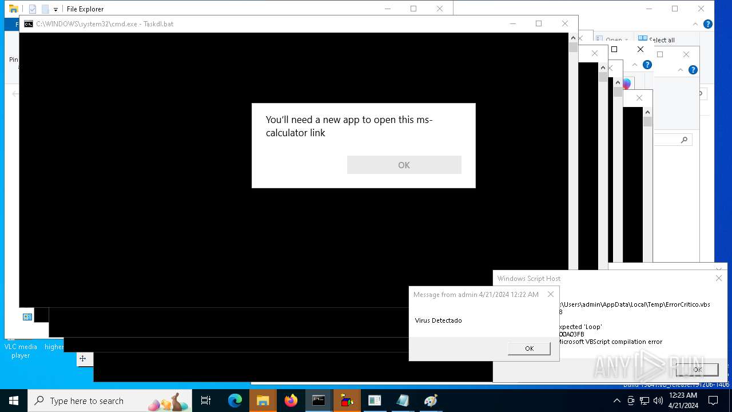Click cmd.exe icon in Taskdl.bat window title bar
The height and width of the screenshot is (412, 732).
pos(29,23)
